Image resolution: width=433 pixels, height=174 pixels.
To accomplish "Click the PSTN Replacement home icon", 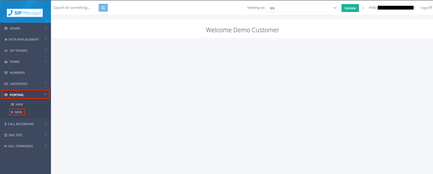I will coord(6,40).
